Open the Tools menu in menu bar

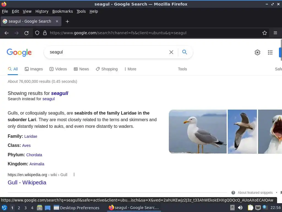point(81,11)
